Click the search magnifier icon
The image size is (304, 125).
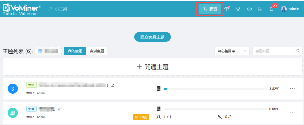[x=298, y=51]
